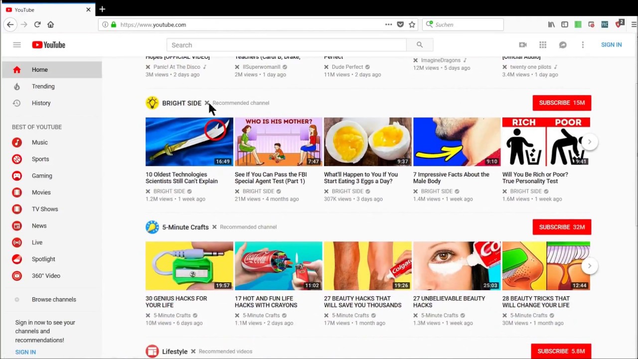This screenshot has height=359, width=638.
Task: Open Live in the sidebar
Action: pyautogui.click(x=52, y=242)
